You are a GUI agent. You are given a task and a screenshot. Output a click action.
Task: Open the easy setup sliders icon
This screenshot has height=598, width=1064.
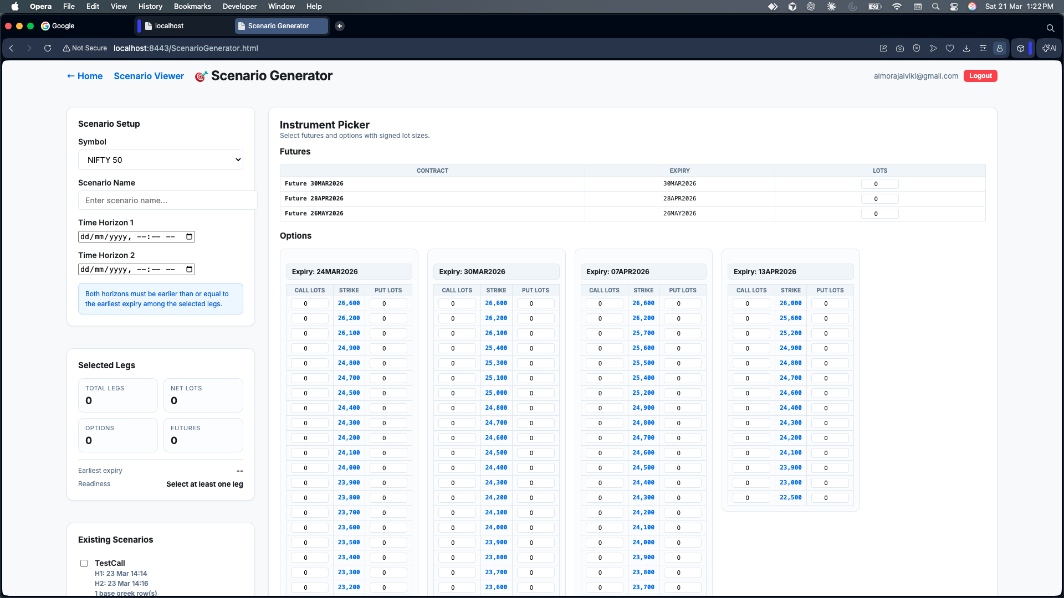point(983,48)
